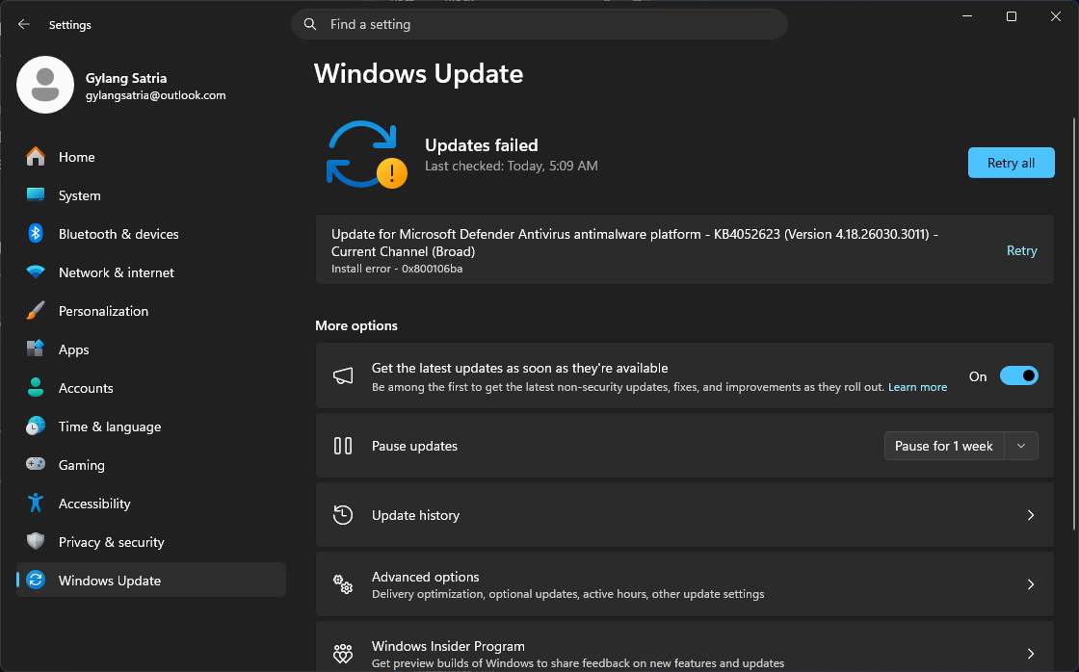Viewport: 1079px width, 672px height.
Task: Click the back arrow in Settings header
Action: pyautogui.click(x=24, y=24)
